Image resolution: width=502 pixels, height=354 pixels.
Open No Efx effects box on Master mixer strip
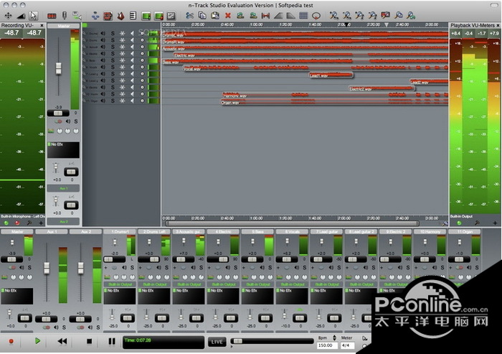(17, 296)
